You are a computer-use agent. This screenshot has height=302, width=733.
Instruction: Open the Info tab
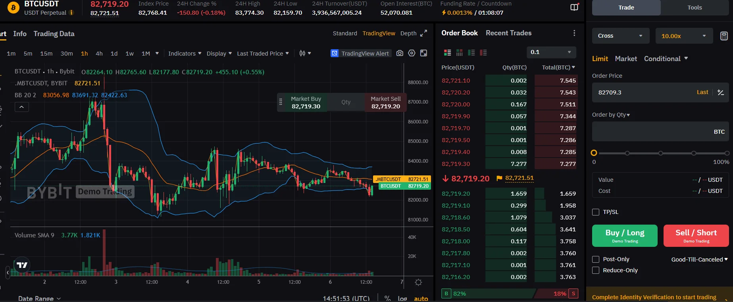coord(20,34)
